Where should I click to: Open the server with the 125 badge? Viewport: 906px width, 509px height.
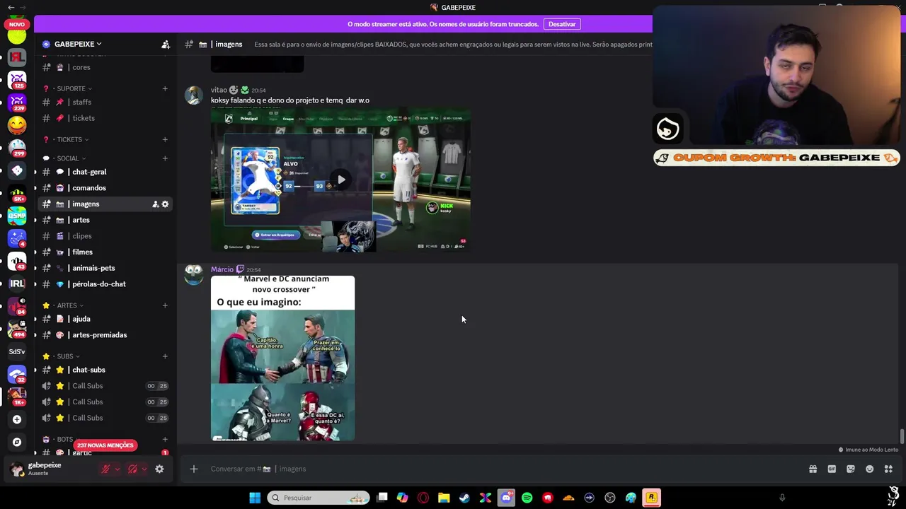coord(17,79)
